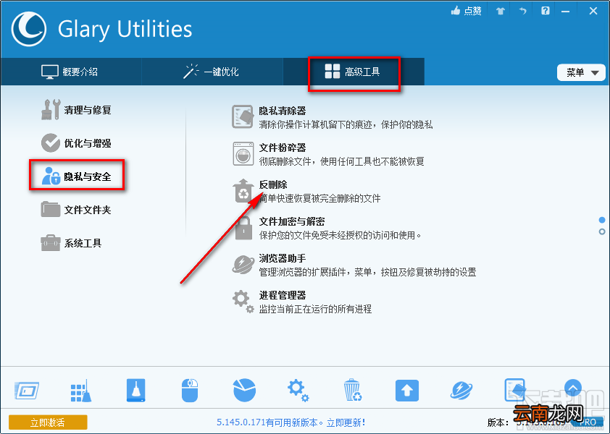Open the pie chart disk analyzer dock icon
The image size is (610, 434).
244,391
